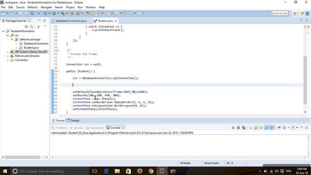The height and width of the screenshot is (175, 311).
Task: Open the Navigate menu
Action: click(x=46, y=7)
